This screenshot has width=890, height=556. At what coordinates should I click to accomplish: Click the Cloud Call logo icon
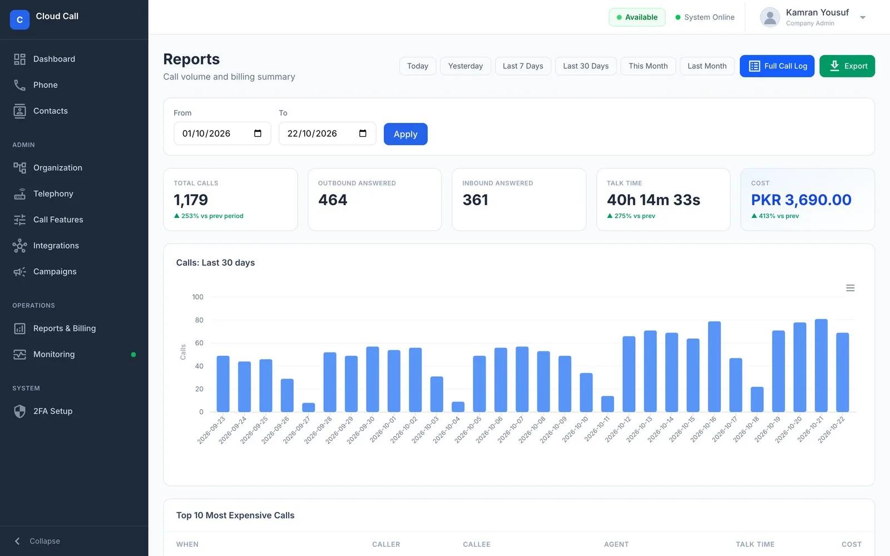19,19
